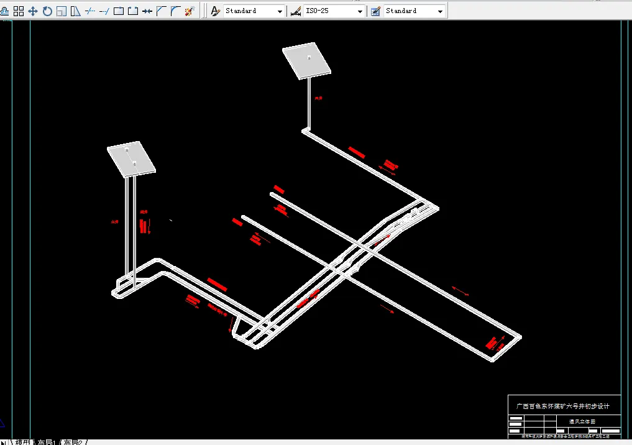Image resolution: width=632 pixels, height=445 pixels.
Task: Click the 通风立体图 label in title block
Action: point(582,421)
